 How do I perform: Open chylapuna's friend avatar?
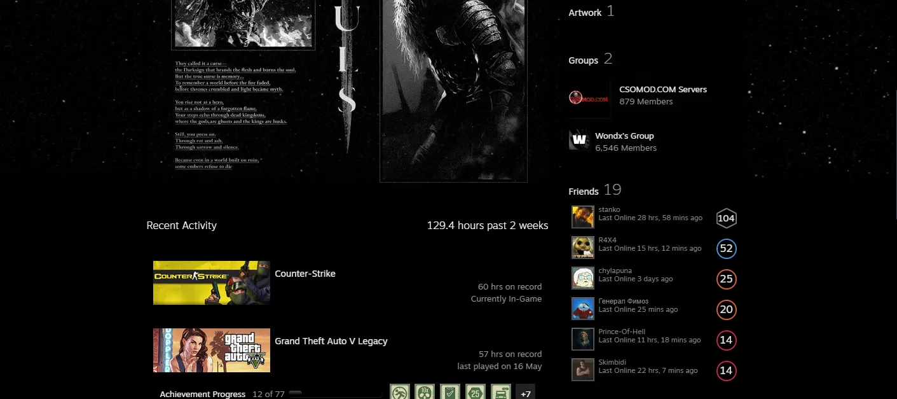pos(583,278)
